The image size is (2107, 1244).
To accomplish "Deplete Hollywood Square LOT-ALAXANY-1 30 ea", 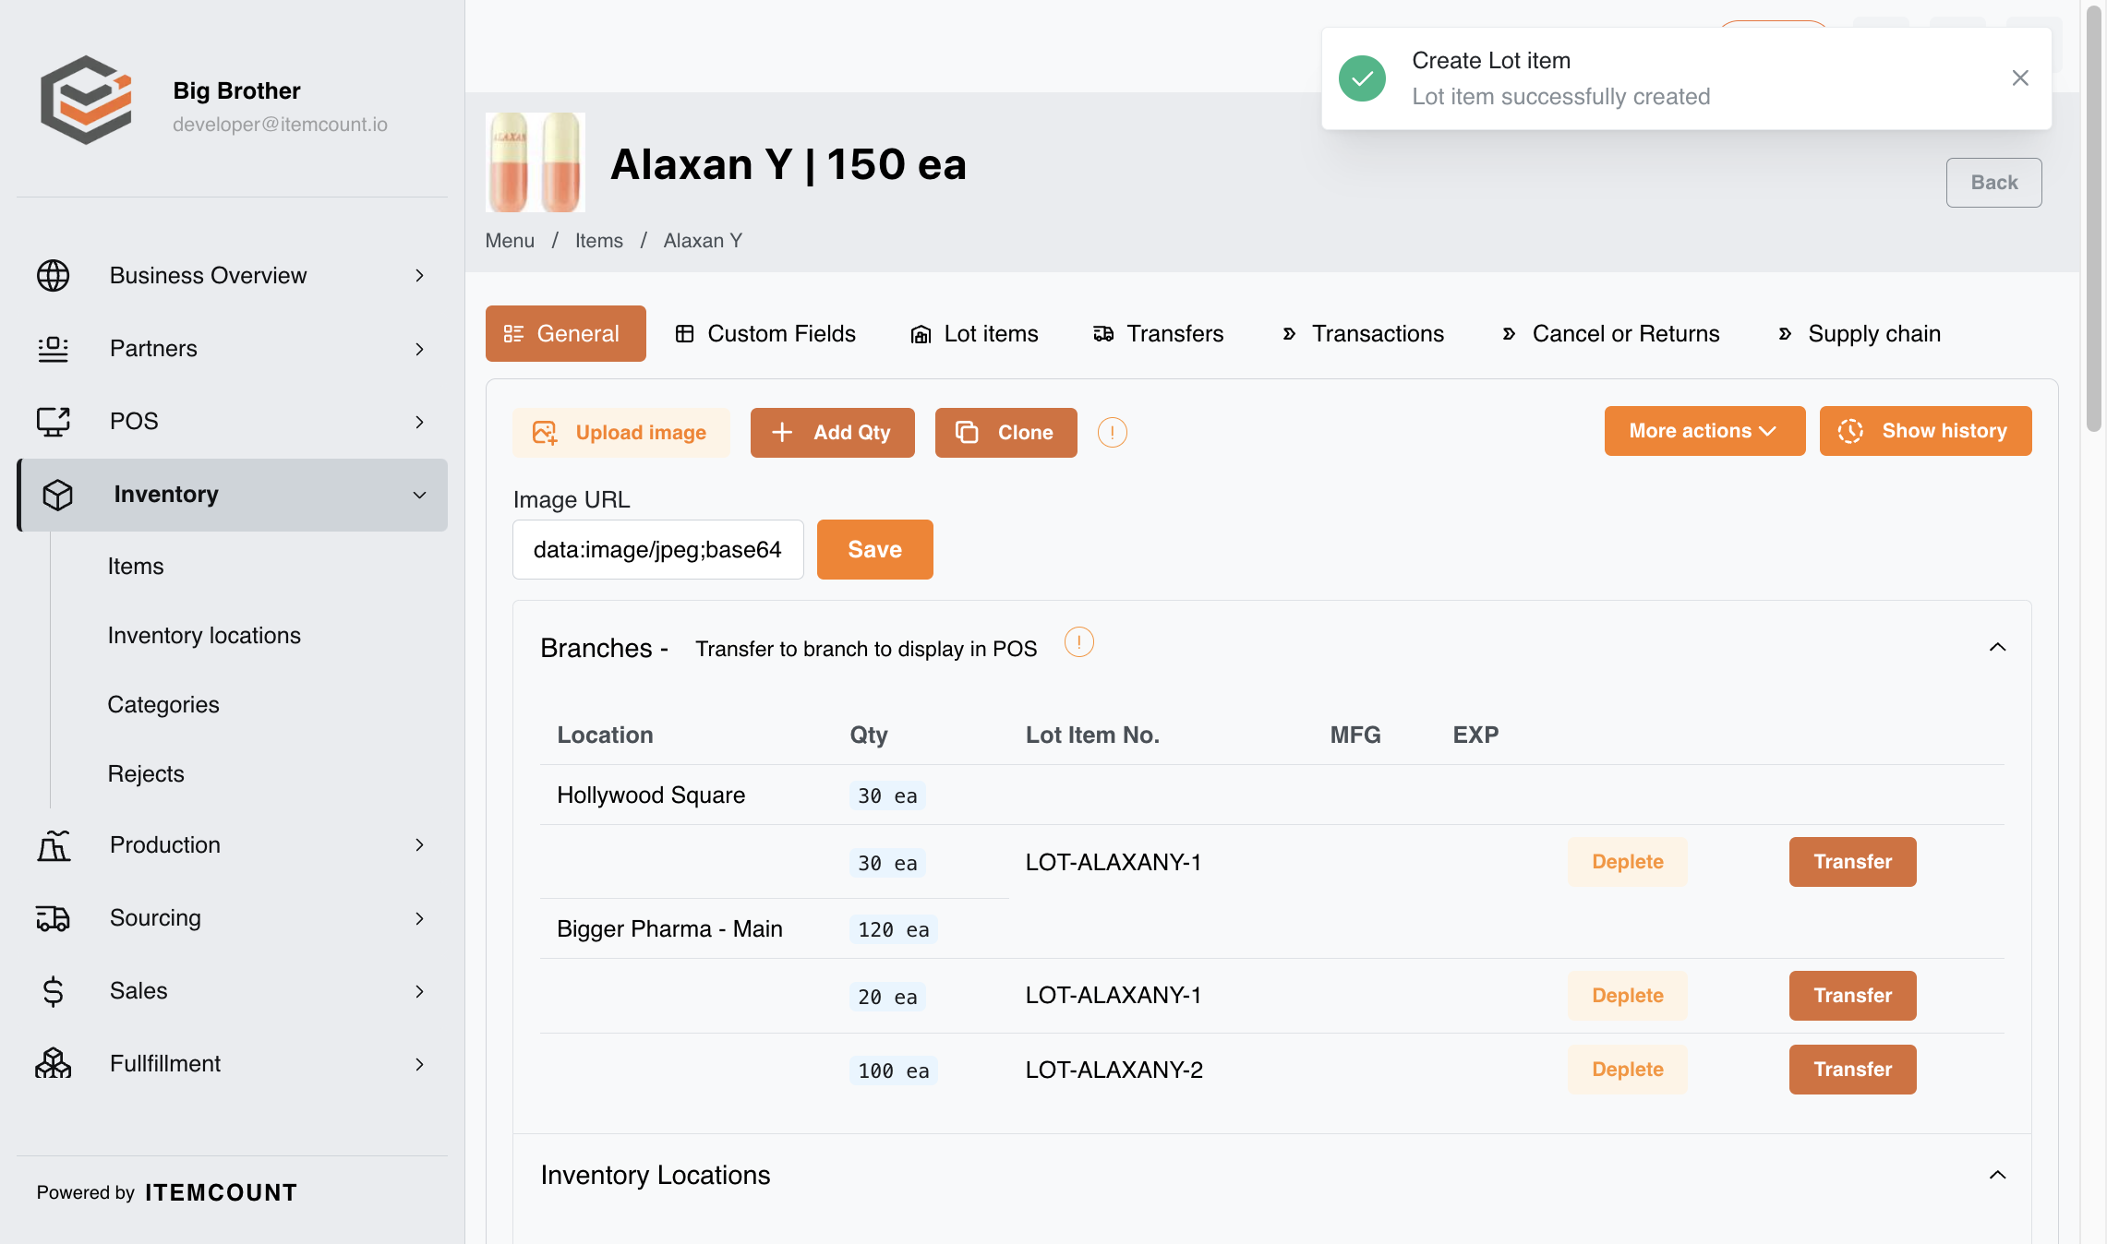I will (1627, 862).
